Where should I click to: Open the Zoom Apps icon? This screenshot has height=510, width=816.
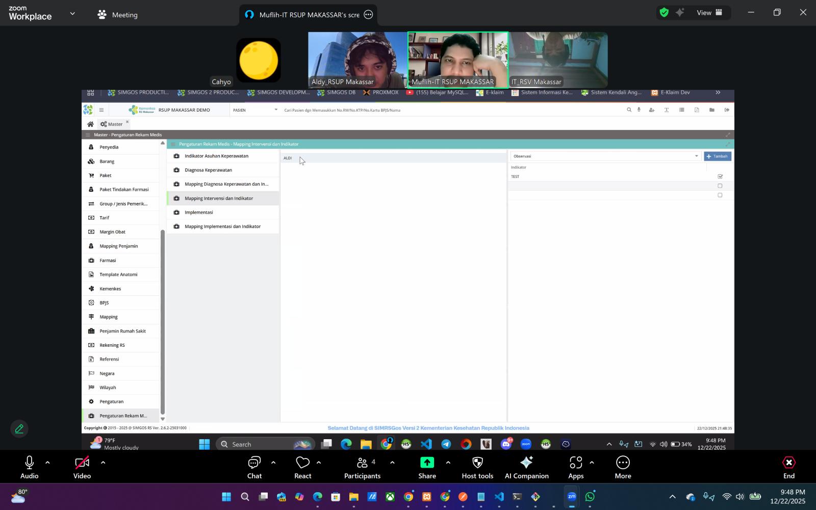point(576,463)
